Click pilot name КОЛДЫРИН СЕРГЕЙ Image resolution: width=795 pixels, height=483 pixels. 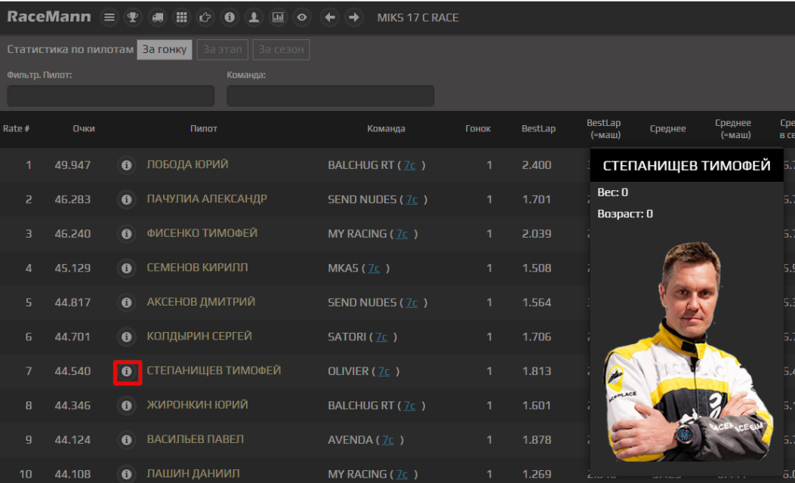point(199,337)
